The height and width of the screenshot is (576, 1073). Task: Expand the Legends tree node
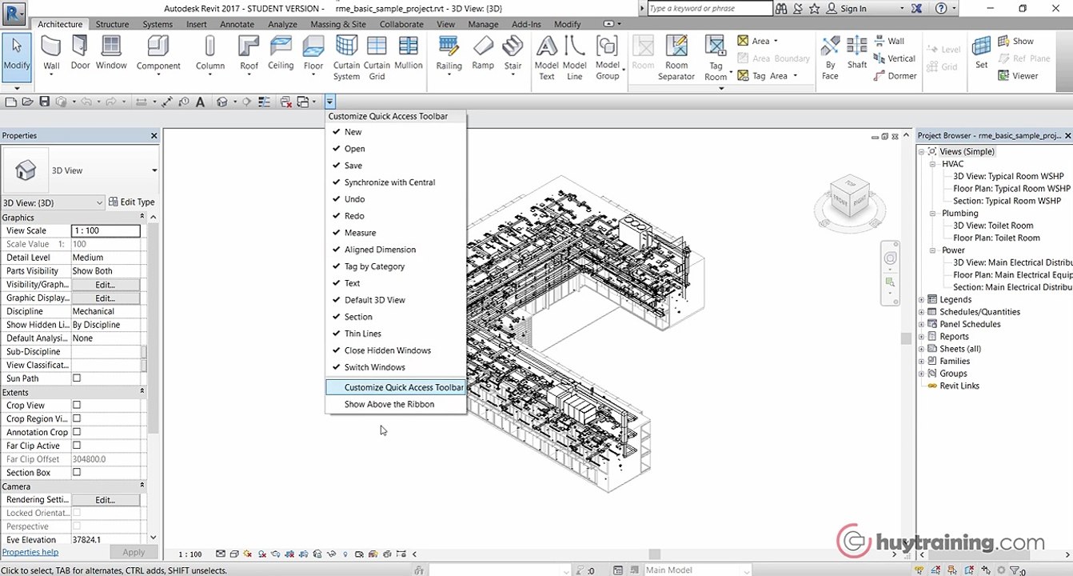921,300
